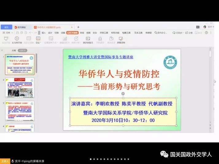The image size is (219, 164).
Task: Click the 查找命令 command search box
Action: click(x=161, y=33)
